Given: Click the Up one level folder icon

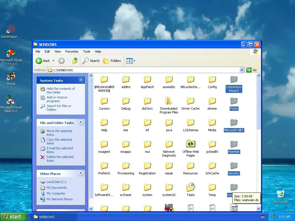Looking at the screenshot, I should (75, 61).
